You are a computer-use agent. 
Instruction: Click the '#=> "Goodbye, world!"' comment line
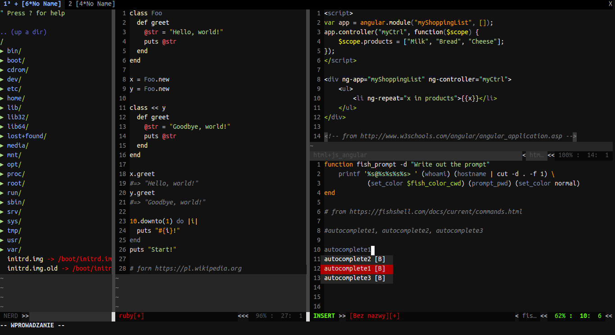[167, 202]
